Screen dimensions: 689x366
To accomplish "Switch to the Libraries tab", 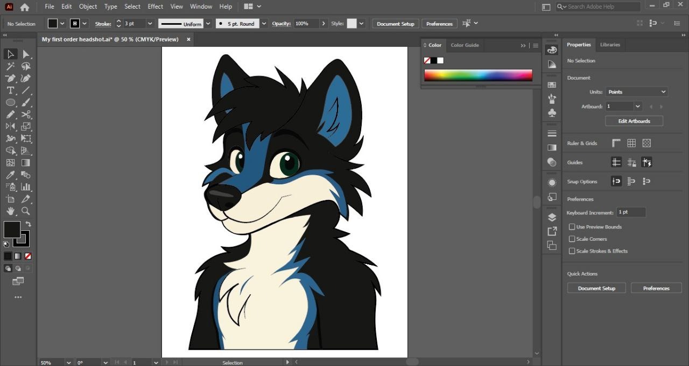I will pyautogui.click(x=610, y=45).
